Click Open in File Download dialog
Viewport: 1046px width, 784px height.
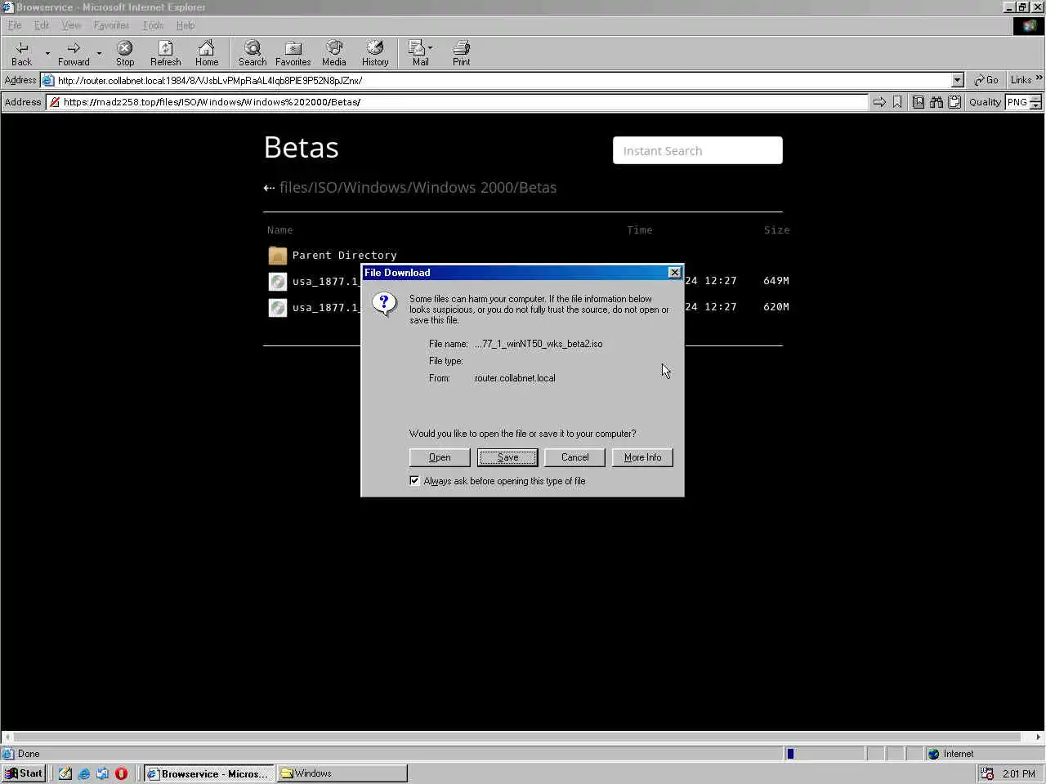[x=440, y=457]
